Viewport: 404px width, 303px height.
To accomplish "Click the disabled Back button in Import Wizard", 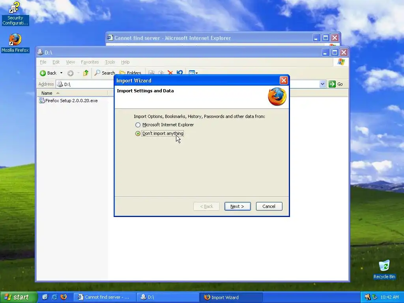I will [x=206, y=206].
